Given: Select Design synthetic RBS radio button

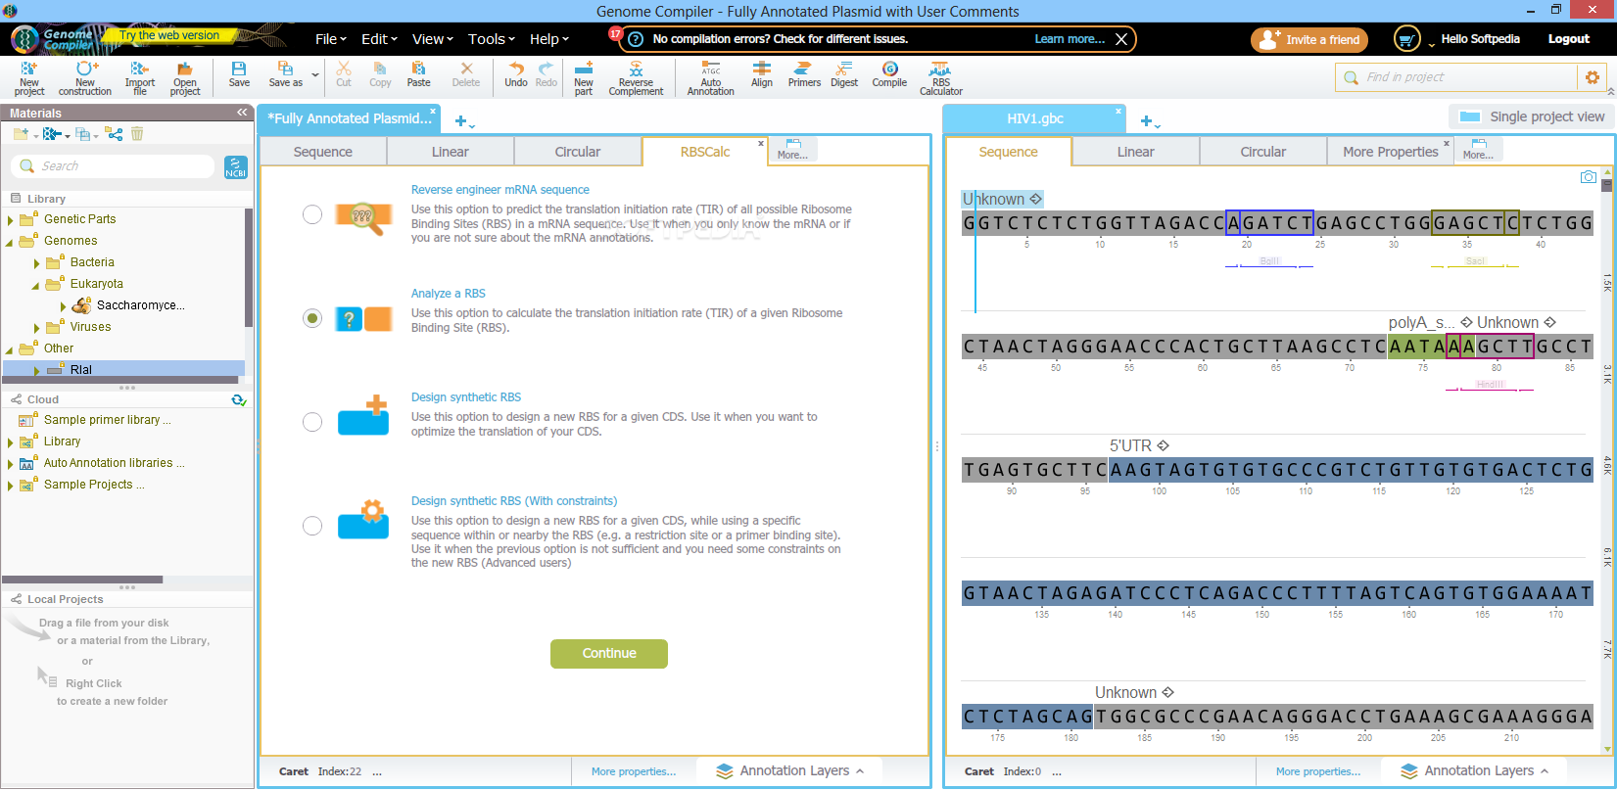Looking at the screenshot, I should (x=312, y=422).
